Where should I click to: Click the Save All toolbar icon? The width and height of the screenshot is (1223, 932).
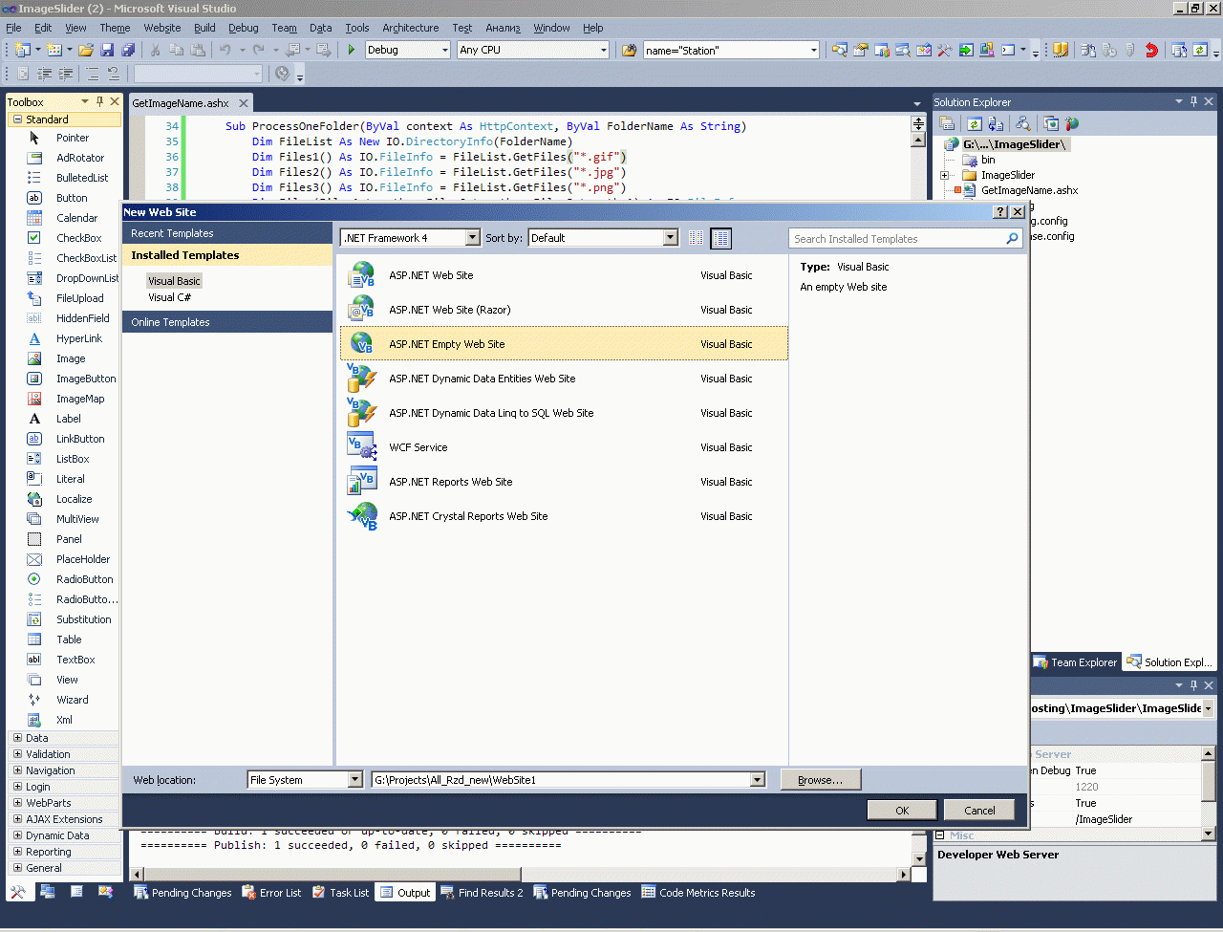tap(128, 50)
